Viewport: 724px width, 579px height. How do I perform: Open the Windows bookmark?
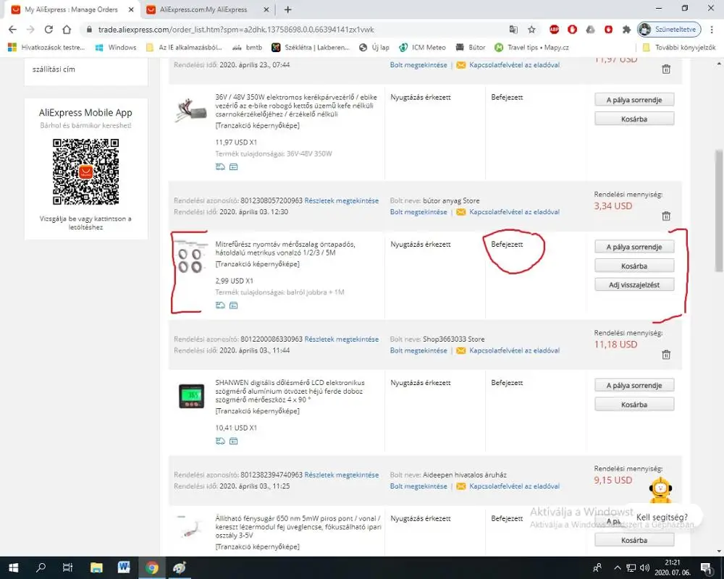[116, 47]
